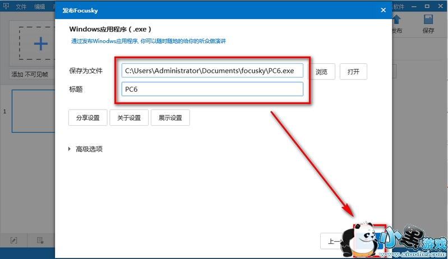Click the bracketed pencil edit icon in the bottom-left panel

13,241
